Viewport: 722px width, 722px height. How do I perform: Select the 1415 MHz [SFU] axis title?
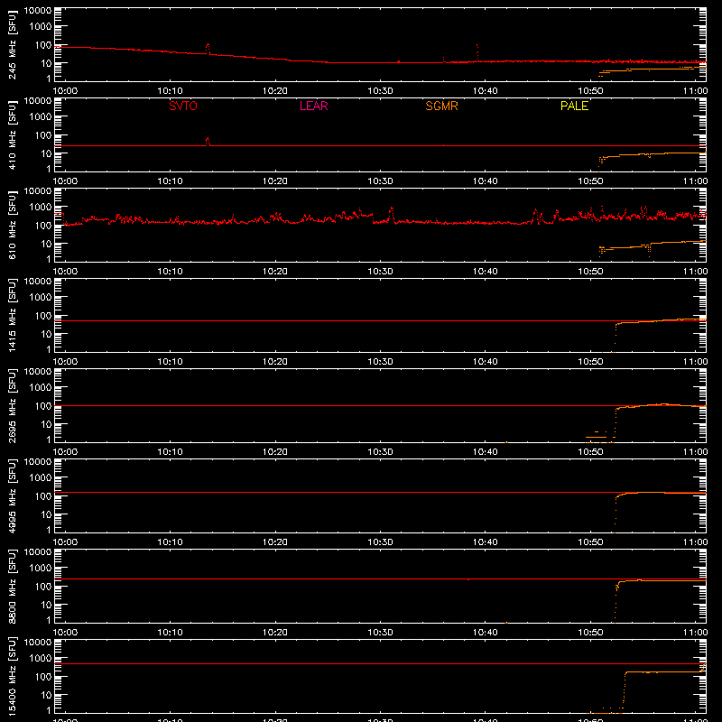click(x=13, y=315)
